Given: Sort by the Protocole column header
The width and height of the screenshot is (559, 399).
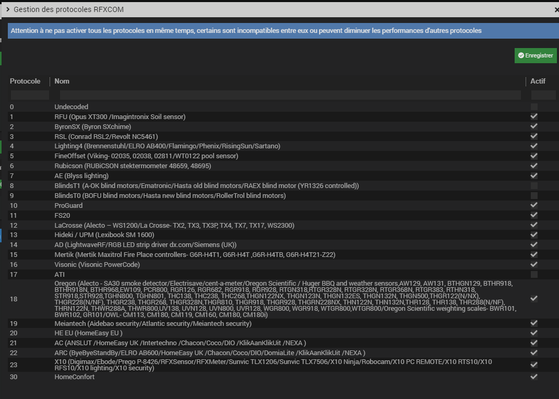Looking at the screenshot, I should click(x=25, y=81).
